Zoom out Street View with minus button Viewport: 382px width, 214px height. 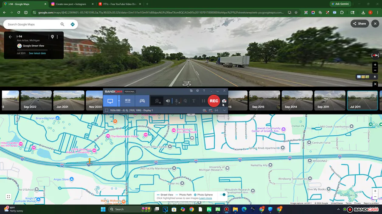375,70
